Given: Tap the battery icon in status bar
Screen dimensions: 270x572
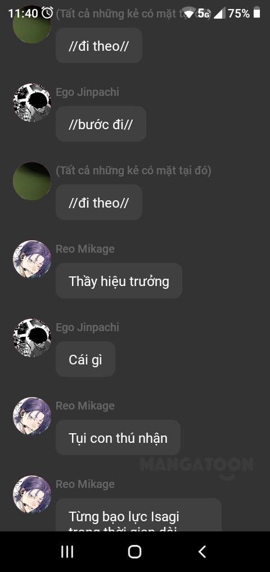Looking at the screenshot, I should pos(257,13).
